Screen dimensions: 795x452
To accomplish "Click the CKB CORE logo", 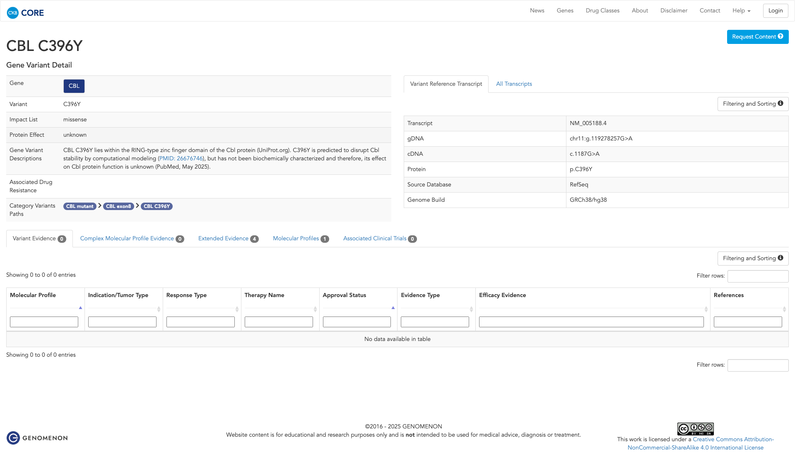I will tap(25, 13).
